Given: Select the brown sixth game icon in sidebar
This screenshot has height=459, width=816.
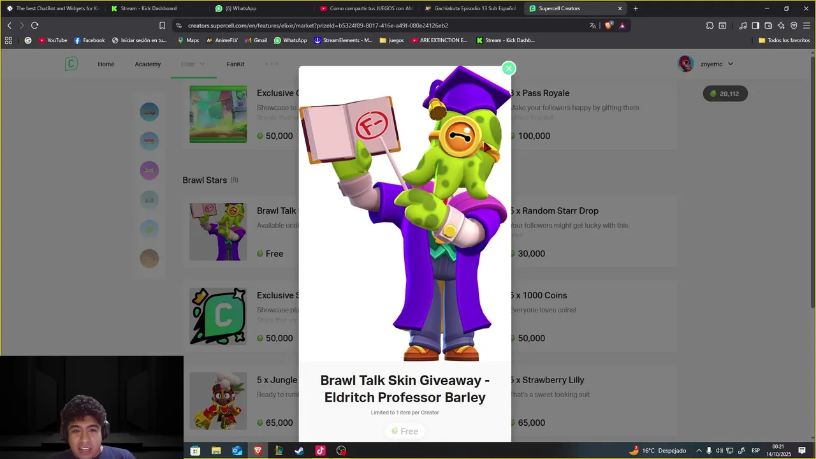Looking at the screenshot, I should [x=149, y=258].
